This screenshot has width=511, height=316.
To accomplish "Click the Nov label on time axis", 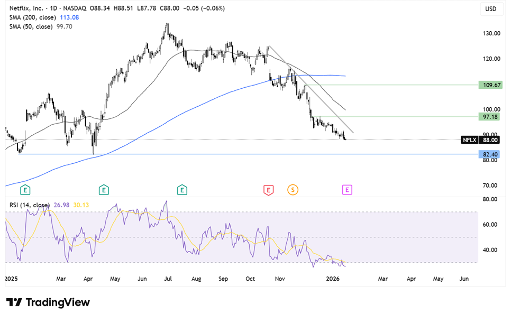I will click(x=280, y=279).
